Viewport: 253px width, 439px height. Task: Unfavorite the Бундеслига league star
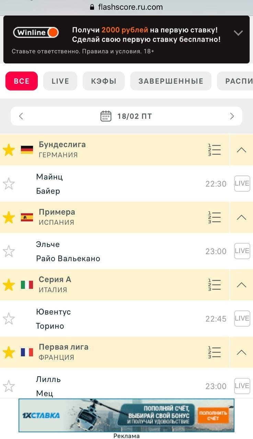[9, 150]
